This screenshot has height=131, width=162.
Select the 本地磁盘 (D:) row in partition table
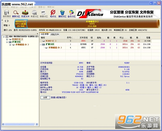tap(95, 48)
